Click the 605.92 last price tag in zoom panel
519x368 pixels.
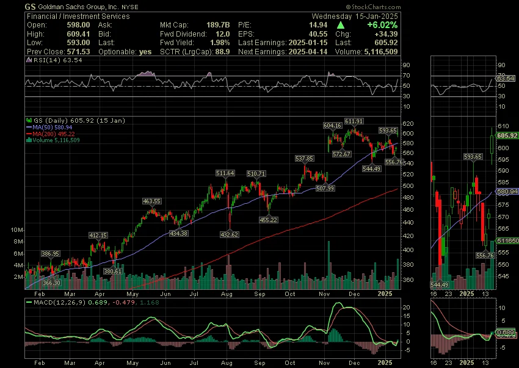[507, 135]
